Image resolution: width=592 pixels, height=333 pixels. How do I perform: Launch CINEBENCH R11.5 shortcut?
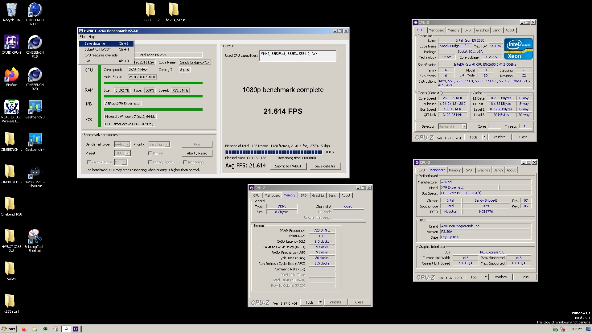[35, 14]
